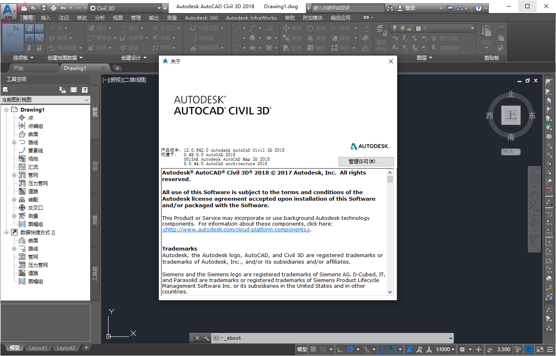Collapse the 数据快捷方式 tree node
Image resolution: width=556 pixels, height=356 pixels.
click(x=7, y=232)
